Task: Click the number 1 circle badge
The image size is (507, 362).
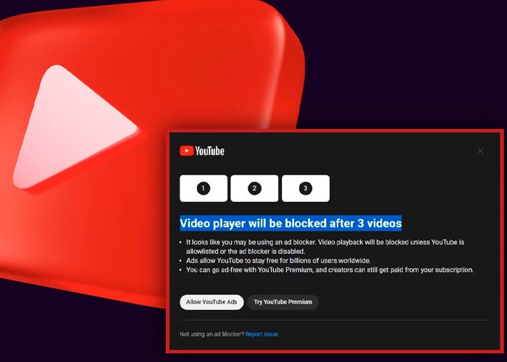Action: (204, 188)
